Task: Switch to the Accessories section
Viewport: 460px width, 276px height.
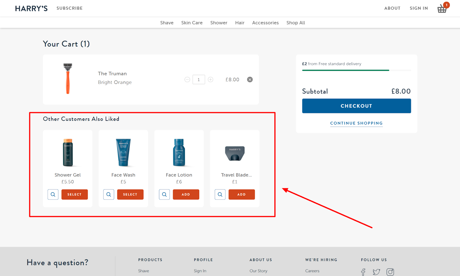Action: click(265, 22)
